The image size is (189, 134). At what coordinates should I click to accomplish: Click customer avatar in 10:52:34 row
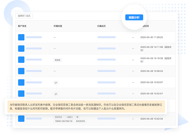(x=21, y=119)
